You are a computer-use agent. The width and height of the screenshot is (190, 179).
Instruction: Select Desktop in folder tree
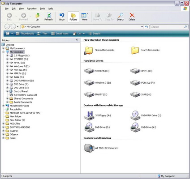tap(10, 45)
